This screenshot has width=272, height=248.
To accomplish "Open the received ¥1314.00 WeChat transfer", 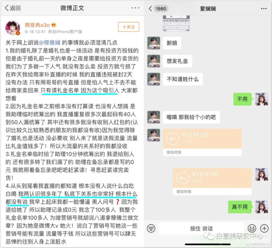I will 202,142.
